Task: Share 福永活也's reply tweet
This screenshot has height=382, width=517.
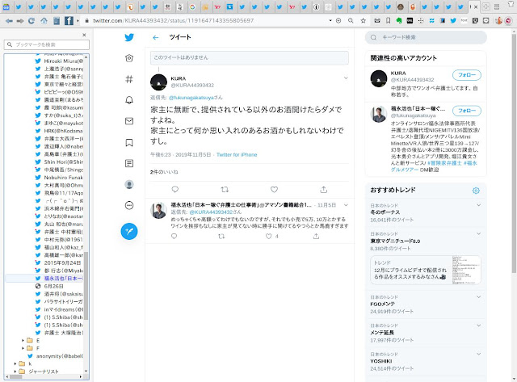Action: pyautogui.click(x=316, y=236)
